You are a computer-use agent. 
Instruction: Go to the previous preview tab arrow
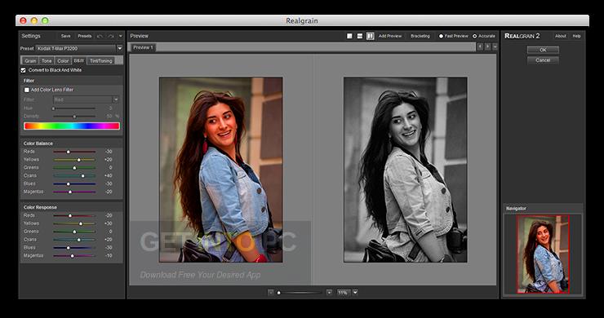tap(480, 46)
